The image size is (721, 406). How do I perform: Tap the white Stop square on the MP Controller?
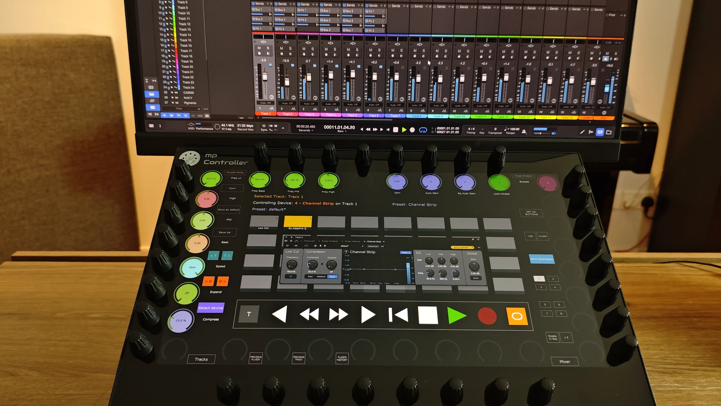point(428,315)
